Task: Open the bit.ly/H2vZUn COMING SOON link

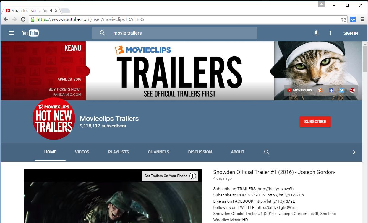Action: pyautogui.click(x=286, y=195)
